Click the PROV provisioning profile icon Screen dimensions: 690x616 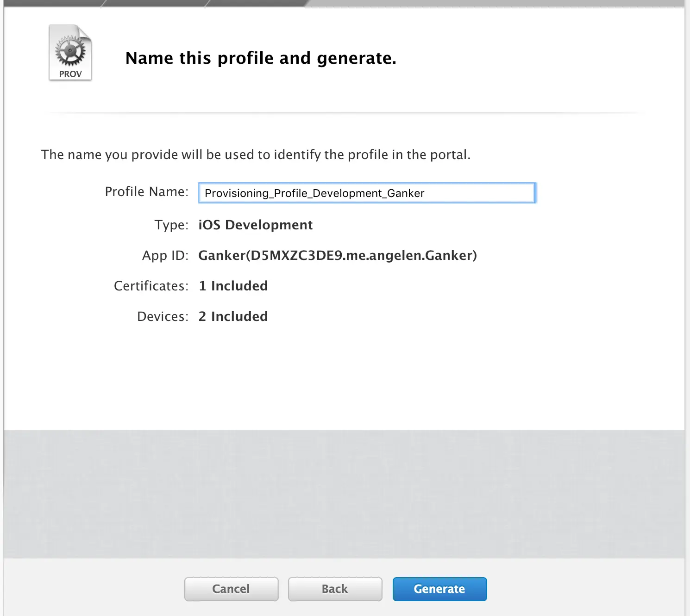tap(70, 52)
